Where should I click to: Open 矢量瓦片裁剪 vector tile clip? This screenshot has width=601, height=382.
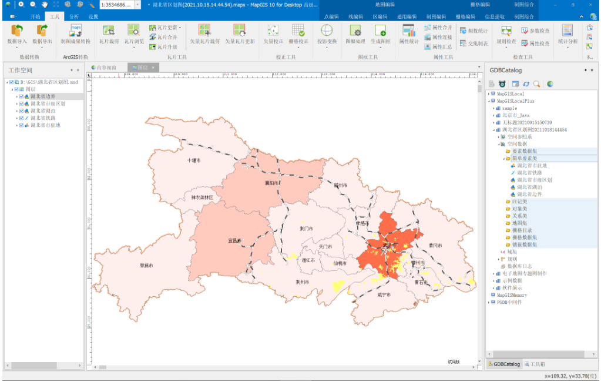(x=204, y=35)
